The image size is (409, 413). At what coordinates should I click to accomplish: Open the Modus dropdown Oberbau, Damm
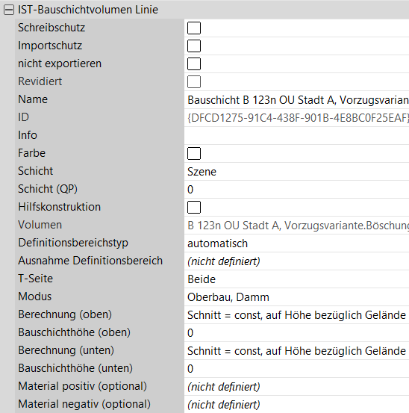297,296
